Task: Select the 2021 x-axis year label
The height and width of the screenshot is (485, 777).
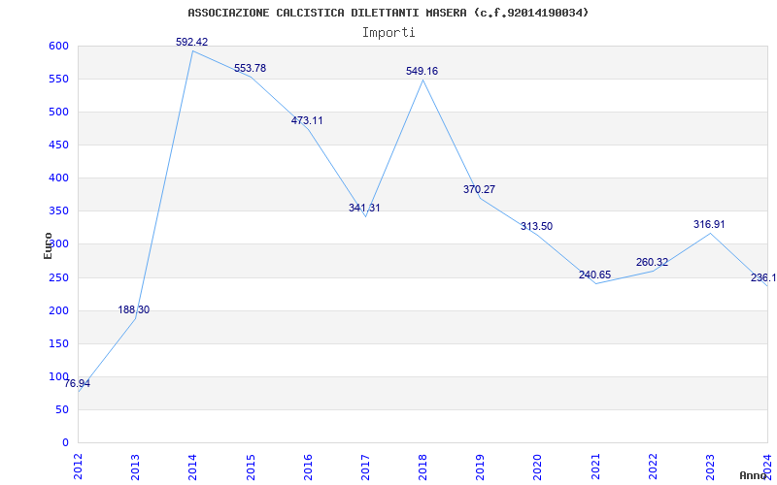Action: [595, 466]
